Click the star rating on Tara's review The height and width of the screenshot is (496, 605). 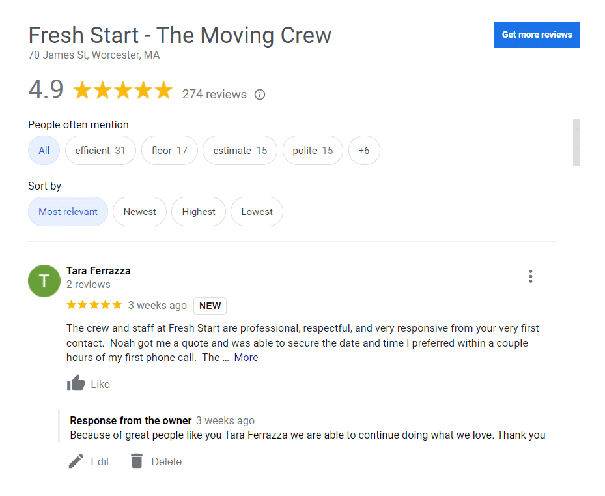pos(94,304)
